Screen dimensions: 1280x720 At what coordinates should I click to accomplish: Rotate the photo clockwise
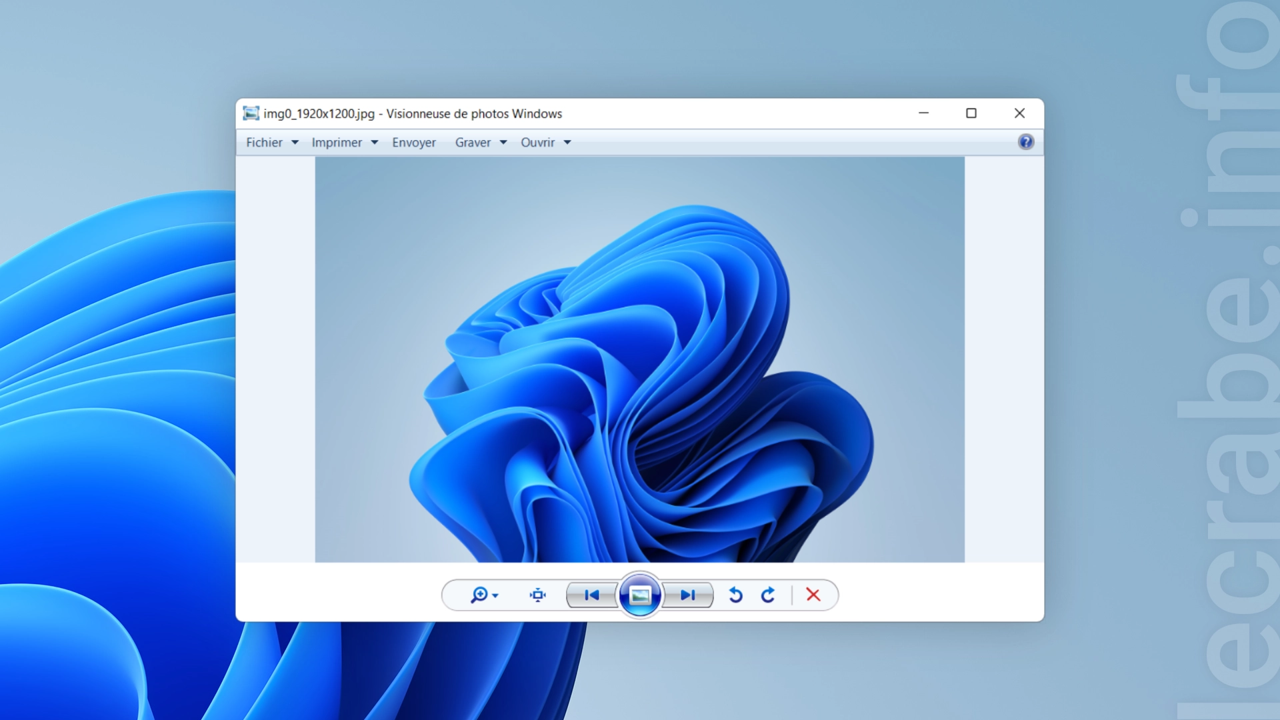[768, 595]
